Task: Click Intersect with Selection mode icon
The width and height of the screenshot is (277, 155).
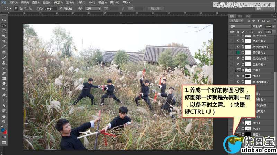Action: click(x=31, y=8)
